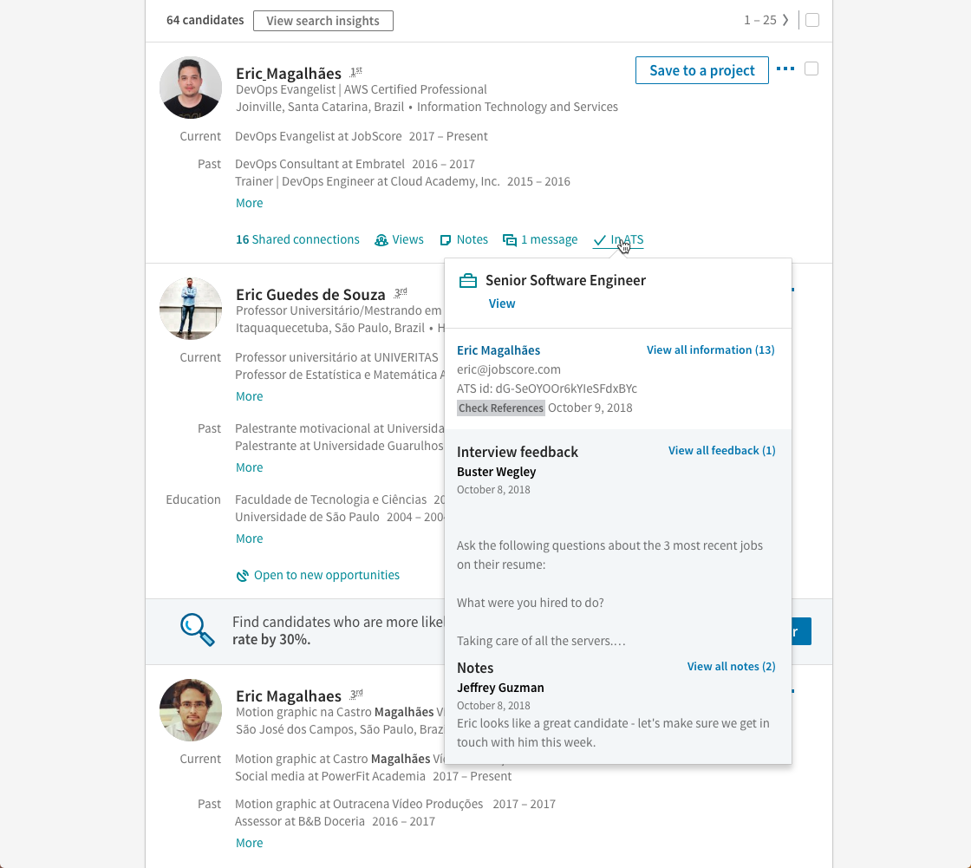Click the Open to new opportunities icon

pos(242,576)
